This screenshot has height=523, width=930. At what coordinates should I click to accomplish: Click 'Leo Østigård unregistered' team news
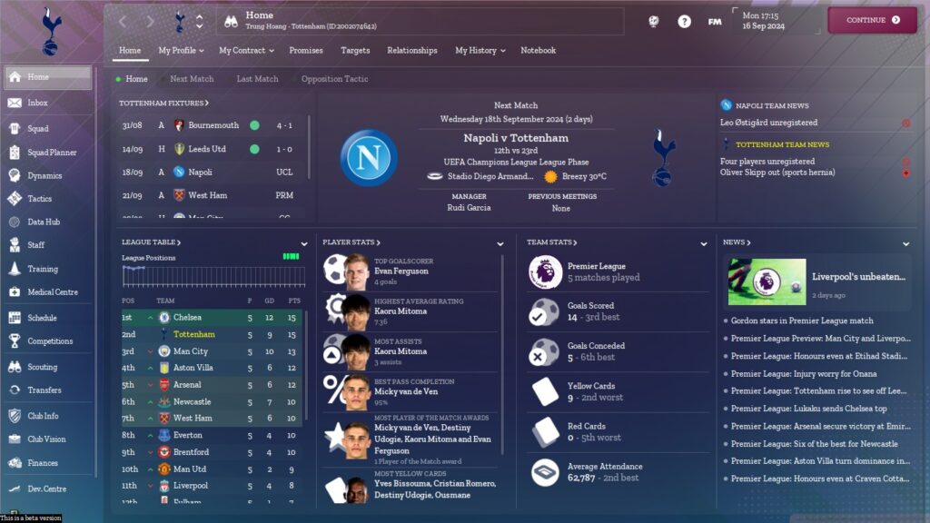coord(768,123)
